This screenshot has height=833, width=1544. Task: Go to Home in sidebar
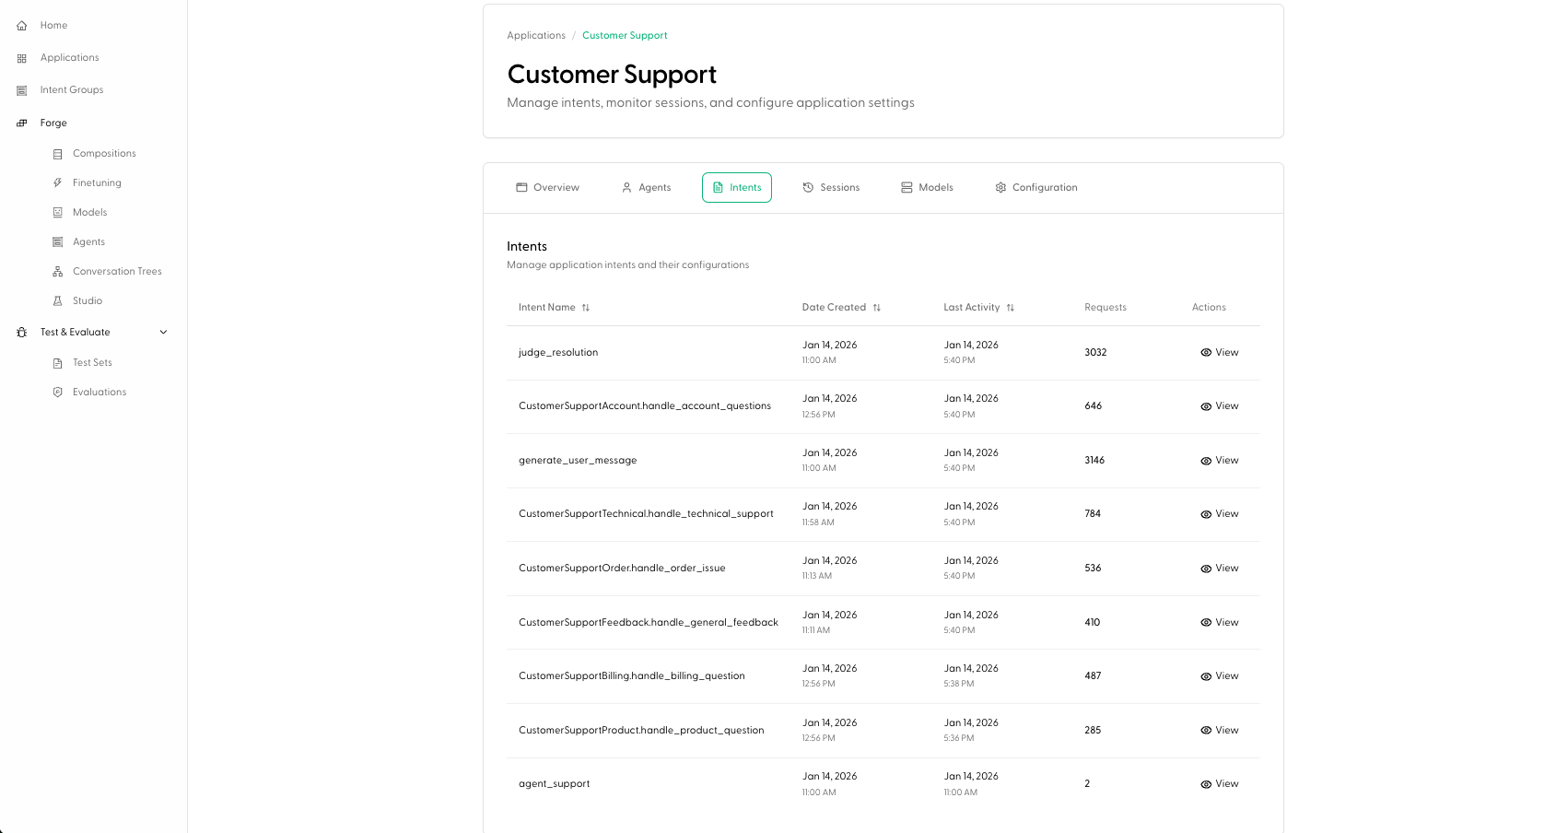[53, 26]
